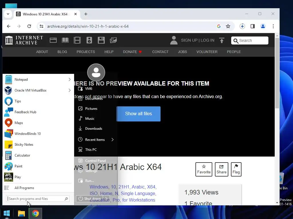Open the DONATE link
The image size is (293, 219).
[x=132, y=52]
